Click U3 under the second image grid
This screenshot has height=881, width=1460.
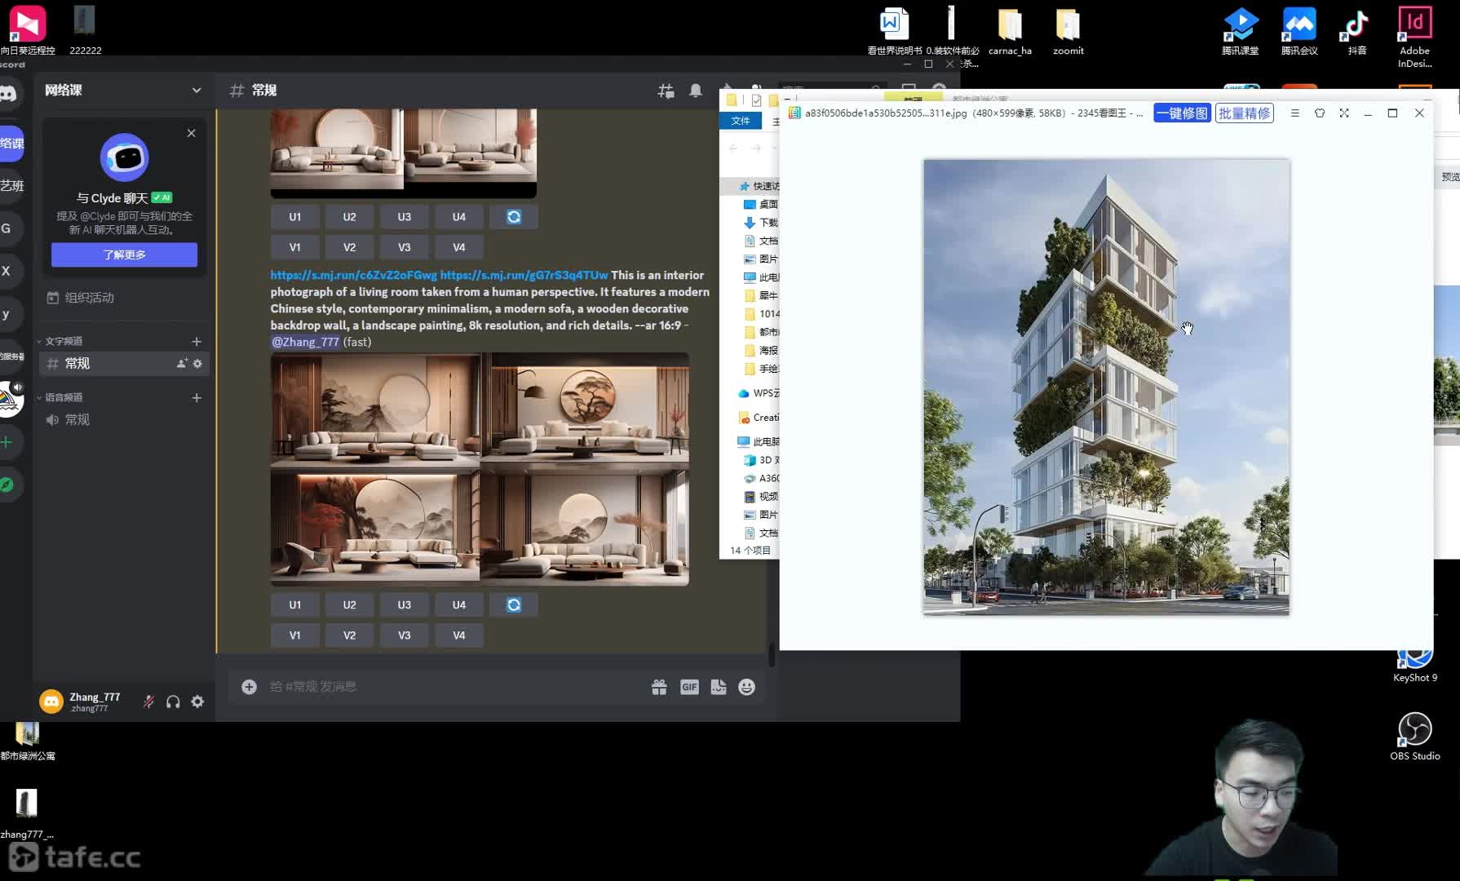point(405,604)
